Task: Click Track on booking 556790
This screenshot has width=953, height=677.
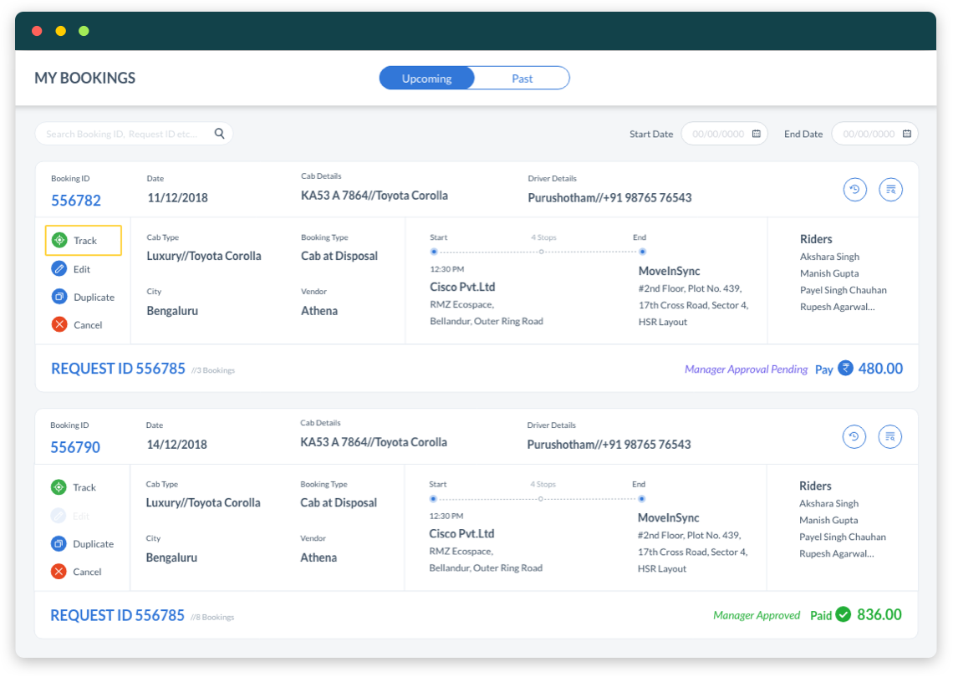Action: pos(59,486)
